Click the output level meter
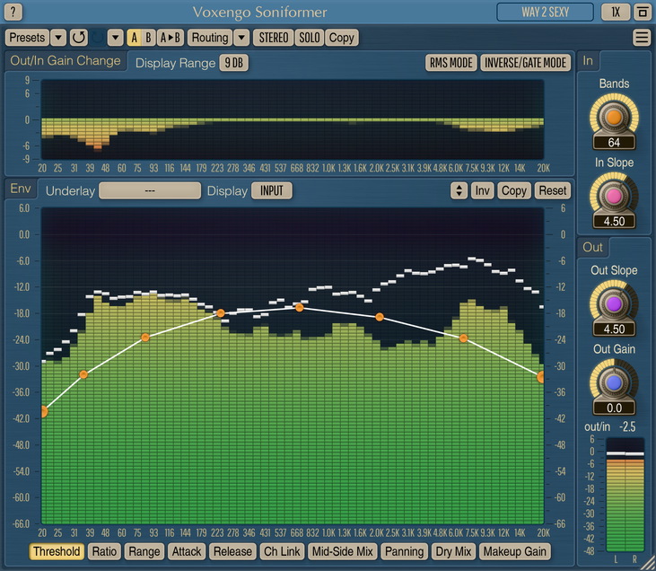Screen dimensions: 656x571 point(625,495)
